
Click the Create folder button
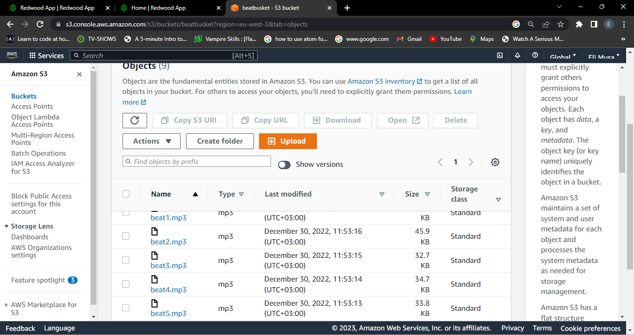click(220, 141)
